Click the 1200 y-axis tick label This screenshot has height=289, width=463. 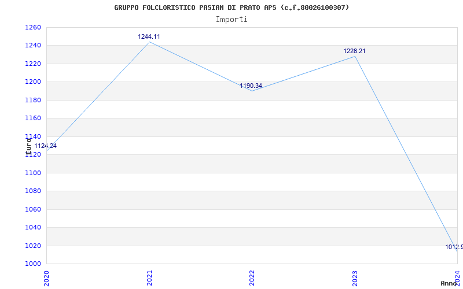tap(33, 82)
